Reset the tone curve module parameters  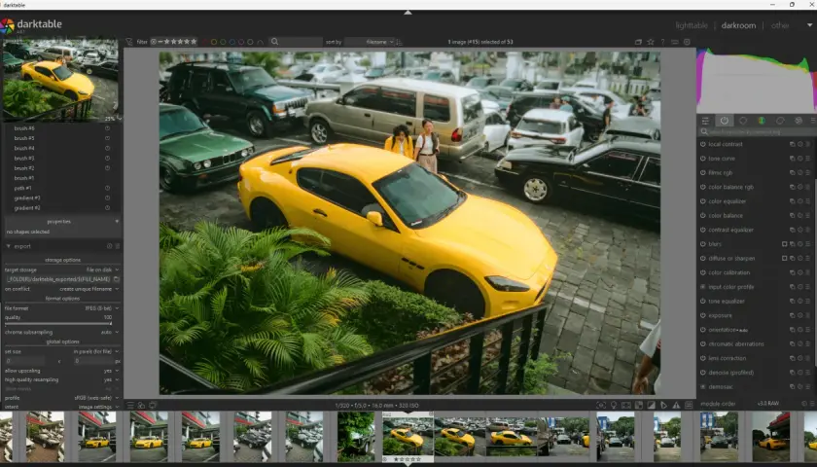click(x=799, y=159)
